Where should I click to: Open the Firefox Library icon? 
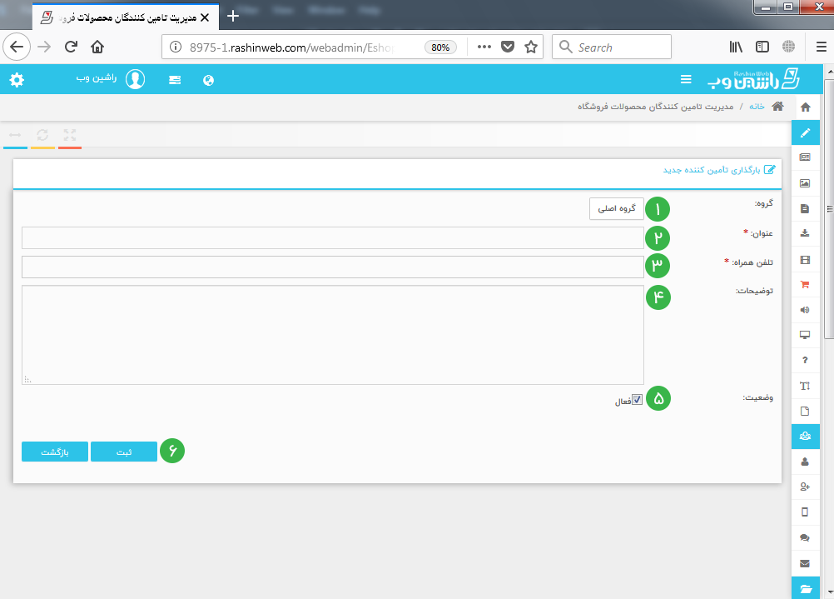(x=736, y=47)
